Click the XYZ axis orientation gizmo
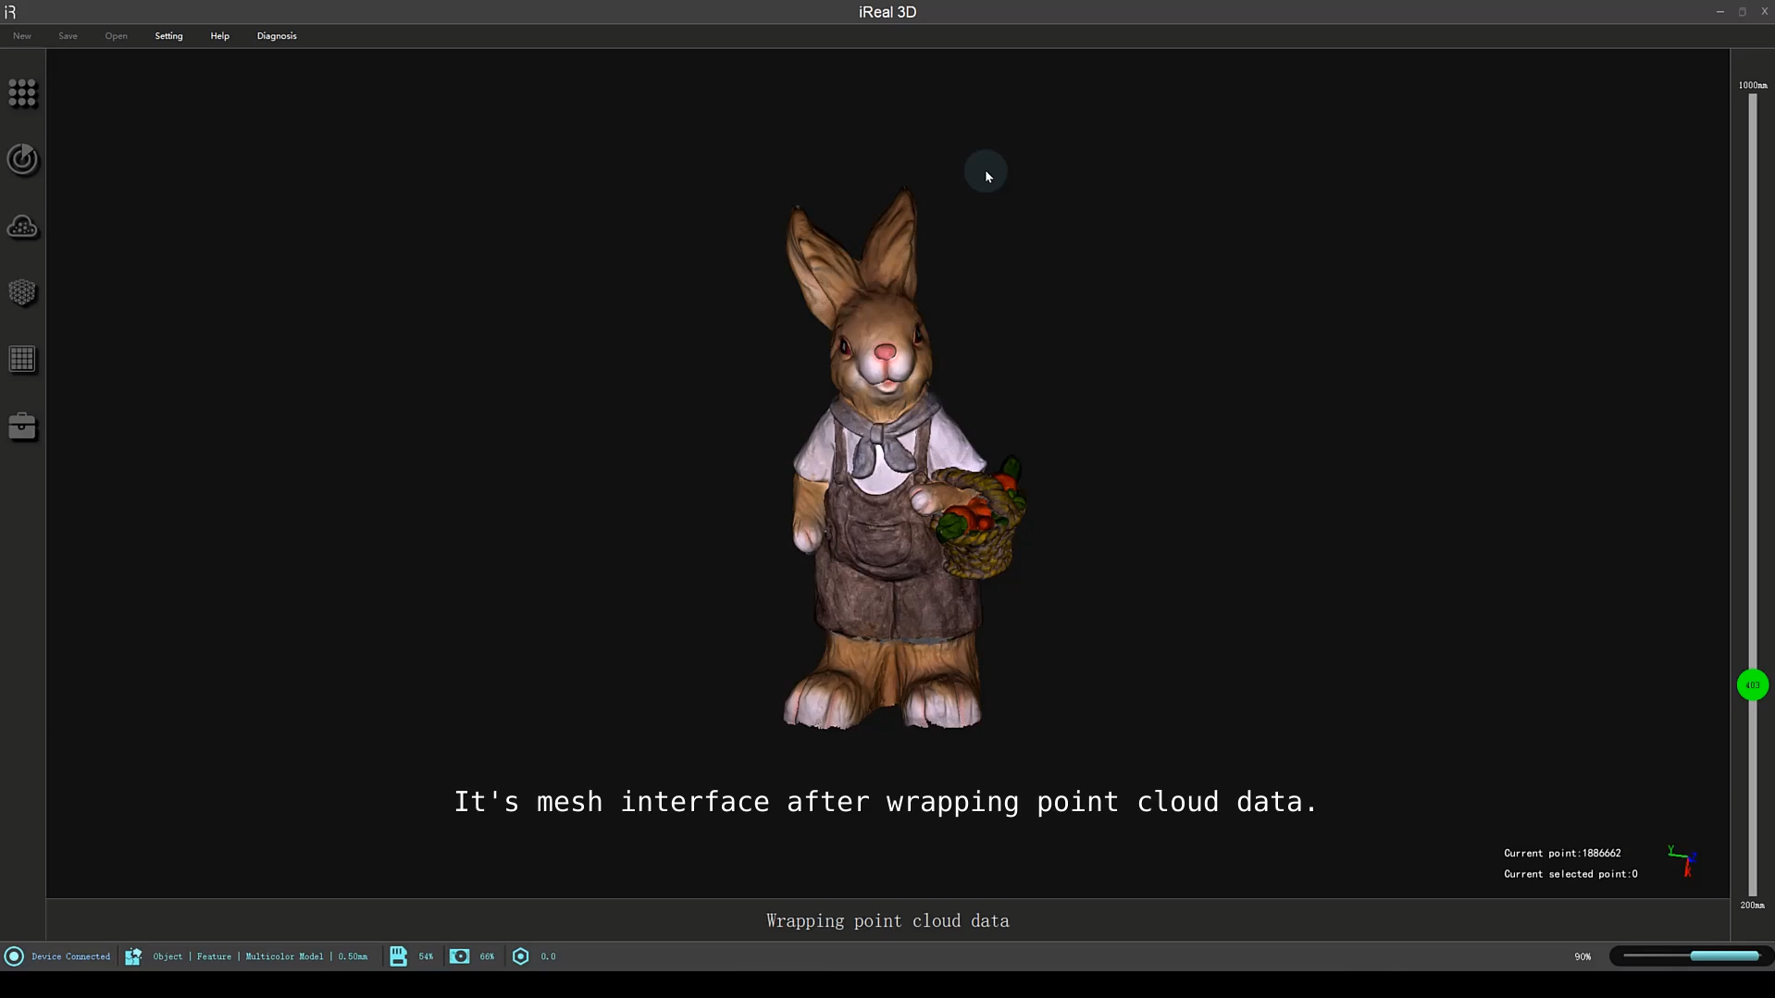This screenshot has height=998, width=1775. point(1682,860)
